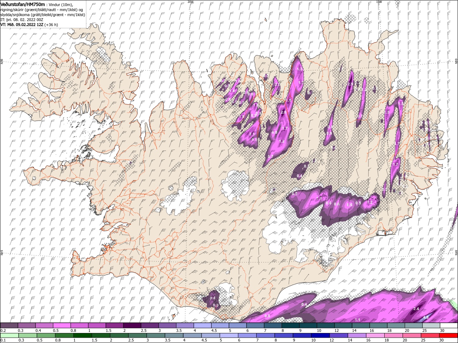This screenshot has width=458, height=343.
Task: Click the 30 label in the bottom legend row
Action: (442, 340)
